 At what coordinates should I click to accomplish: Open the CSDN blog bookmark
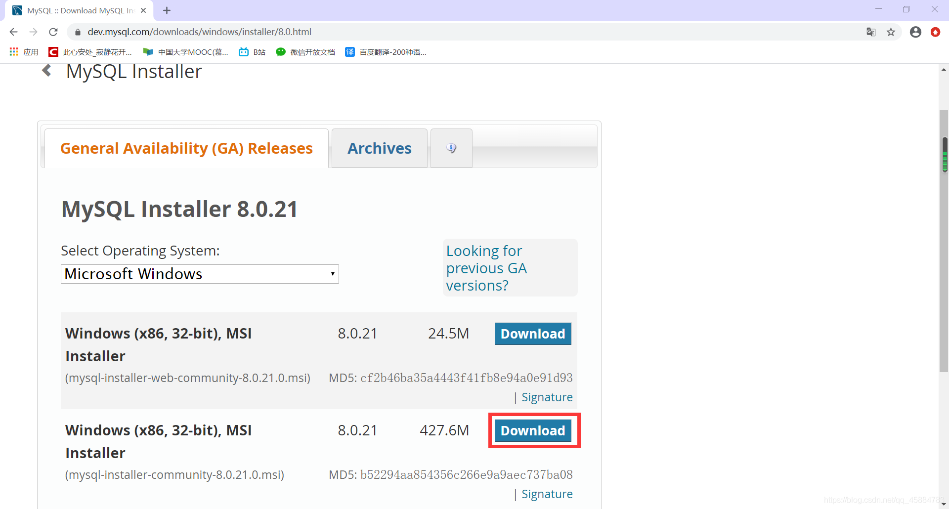[90, 52]
